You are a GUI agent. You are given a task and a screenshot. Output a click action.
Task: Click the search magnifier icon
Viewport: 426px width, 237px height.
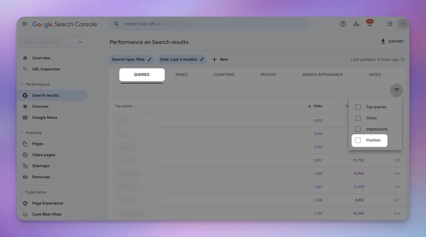click(x=116, y=24)
